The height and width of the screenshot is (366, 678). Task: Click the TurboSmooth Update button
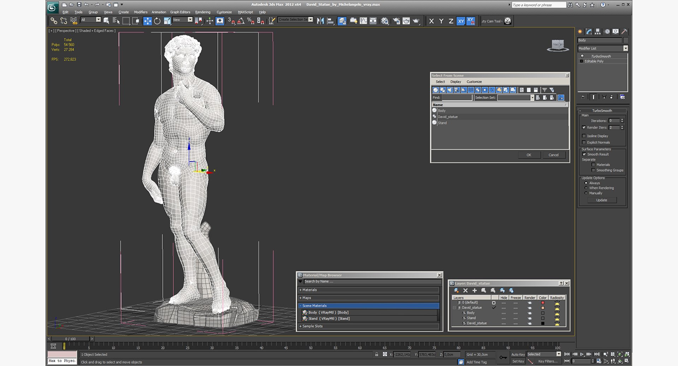[x=602, y=200]
